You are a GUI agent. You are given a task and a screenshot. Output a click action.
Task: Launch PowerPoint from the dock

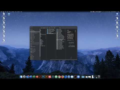(x=37, y=77)
